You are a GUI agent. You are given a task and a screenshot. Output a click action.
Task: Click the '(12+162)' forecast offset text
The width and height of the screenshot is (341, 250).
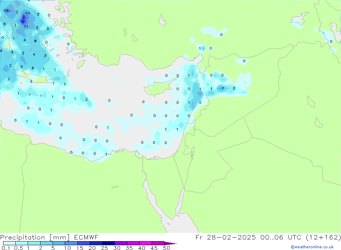point(323,237)
